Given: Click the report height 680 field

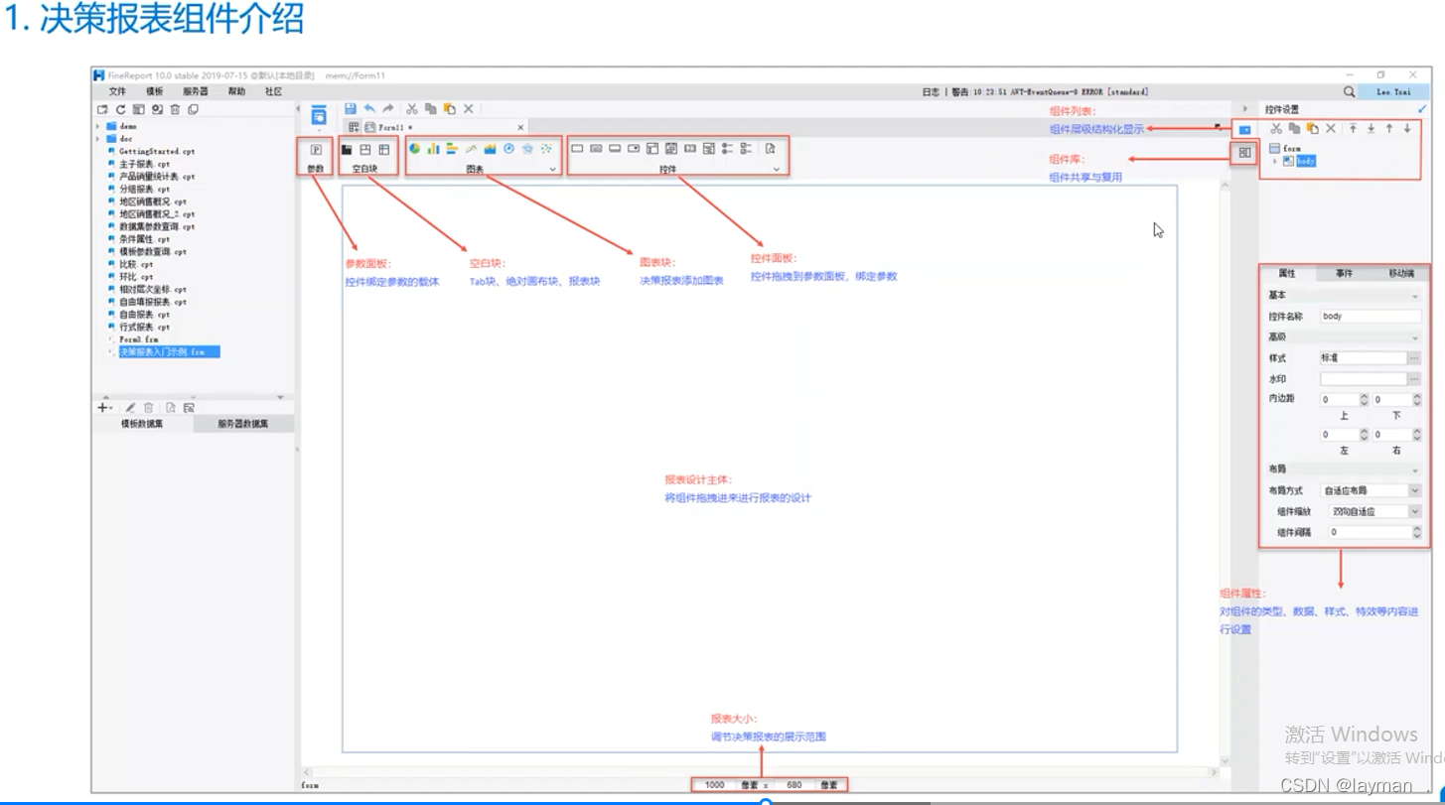Looking at the screenshot, I should (x=795, y=785).
